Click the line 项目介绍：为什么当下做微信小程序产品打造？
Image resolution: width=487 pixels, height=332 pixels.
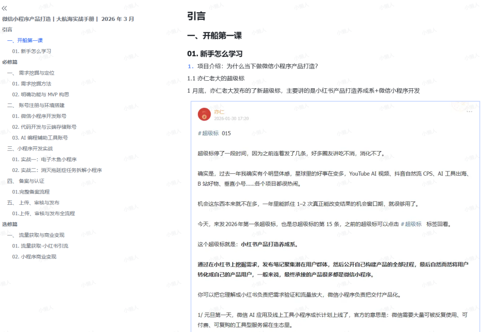[257, 66]
